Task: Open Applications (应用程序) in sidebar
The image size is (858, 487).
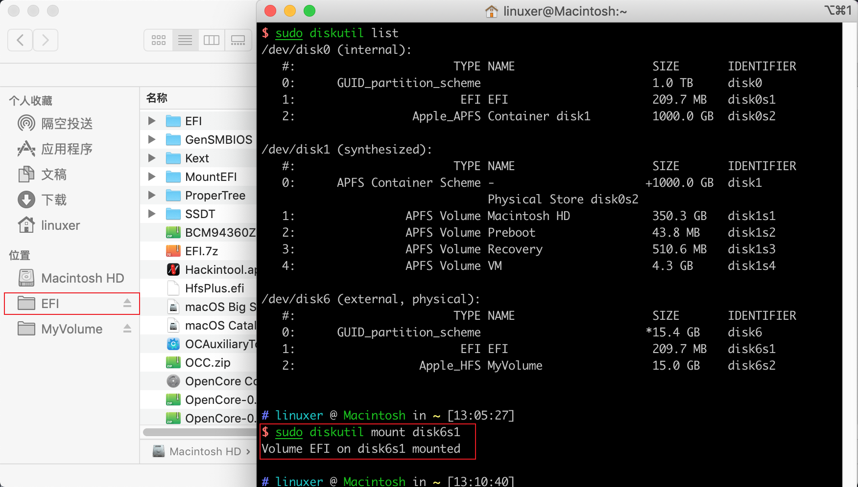Action: (x=67, y=149)
